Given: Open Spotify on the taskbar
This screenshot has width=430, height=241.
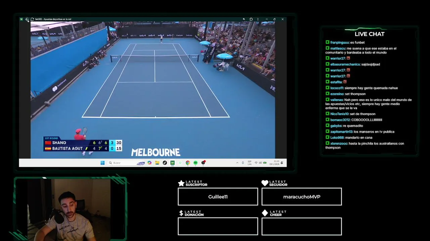Looking at the screenshot, I should [196, 163].
